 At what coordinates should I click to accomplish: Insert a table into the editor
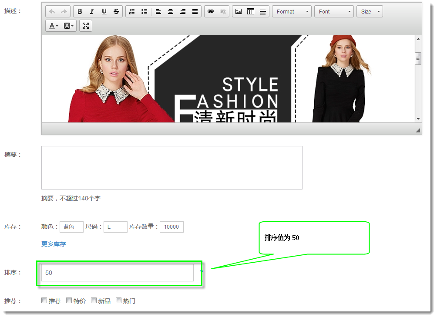[251, 11]
